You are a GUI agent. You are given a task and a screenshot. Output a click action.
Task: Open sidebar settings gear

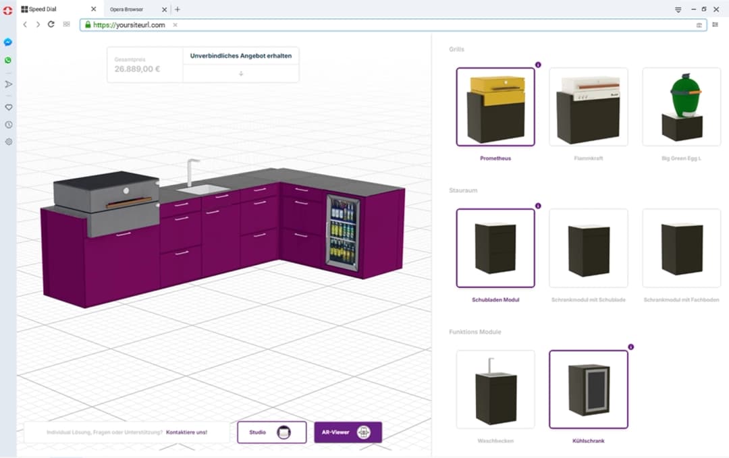click(8, 142)
